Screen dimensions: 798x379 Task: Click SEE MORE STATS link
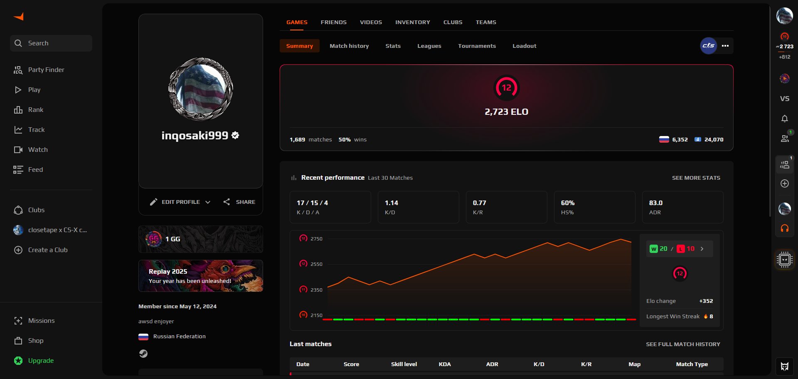coord(696,178)
